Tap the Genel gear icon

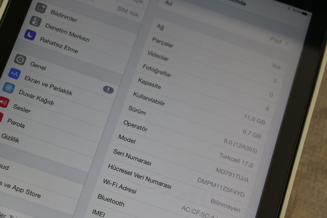[x=20, y=60]
